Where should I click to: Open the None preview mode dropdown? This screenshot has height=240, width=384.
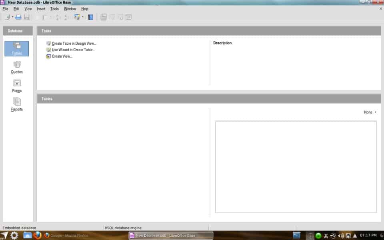tap(370, 112)
